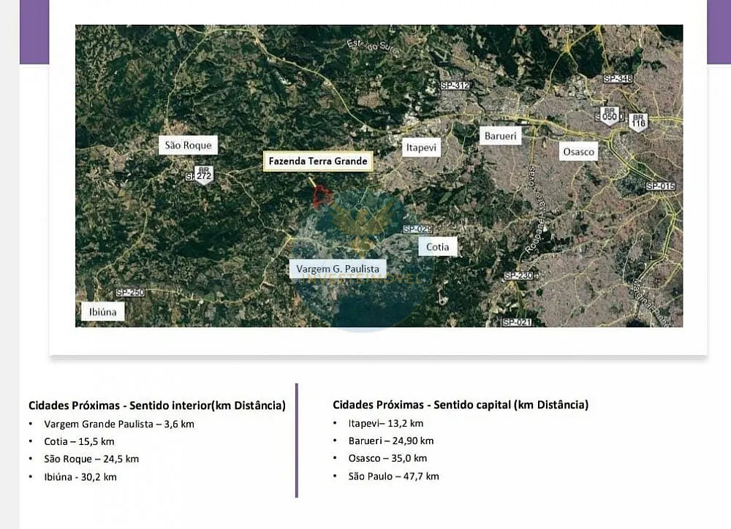The width and height of the screenshot is (731, 529).
Task: Click the SP-029 road marker
Action: pyautogui.click(x=417, y=229)
